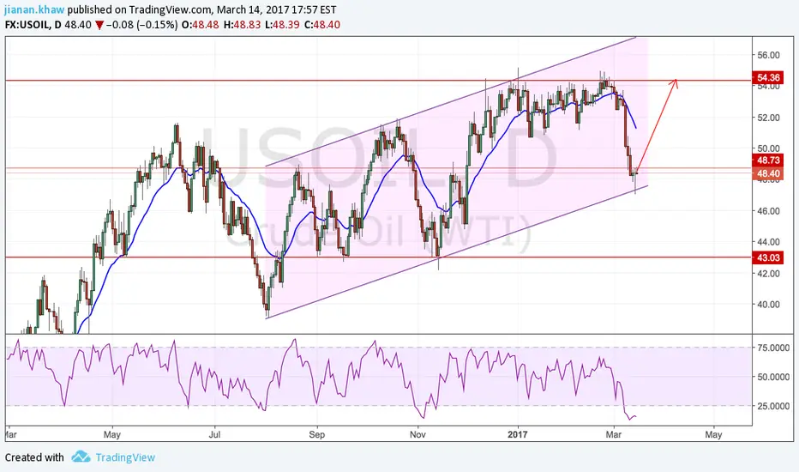Click the 43.03 support price label
The image size is (799, 472).
(x=768, y=257)
